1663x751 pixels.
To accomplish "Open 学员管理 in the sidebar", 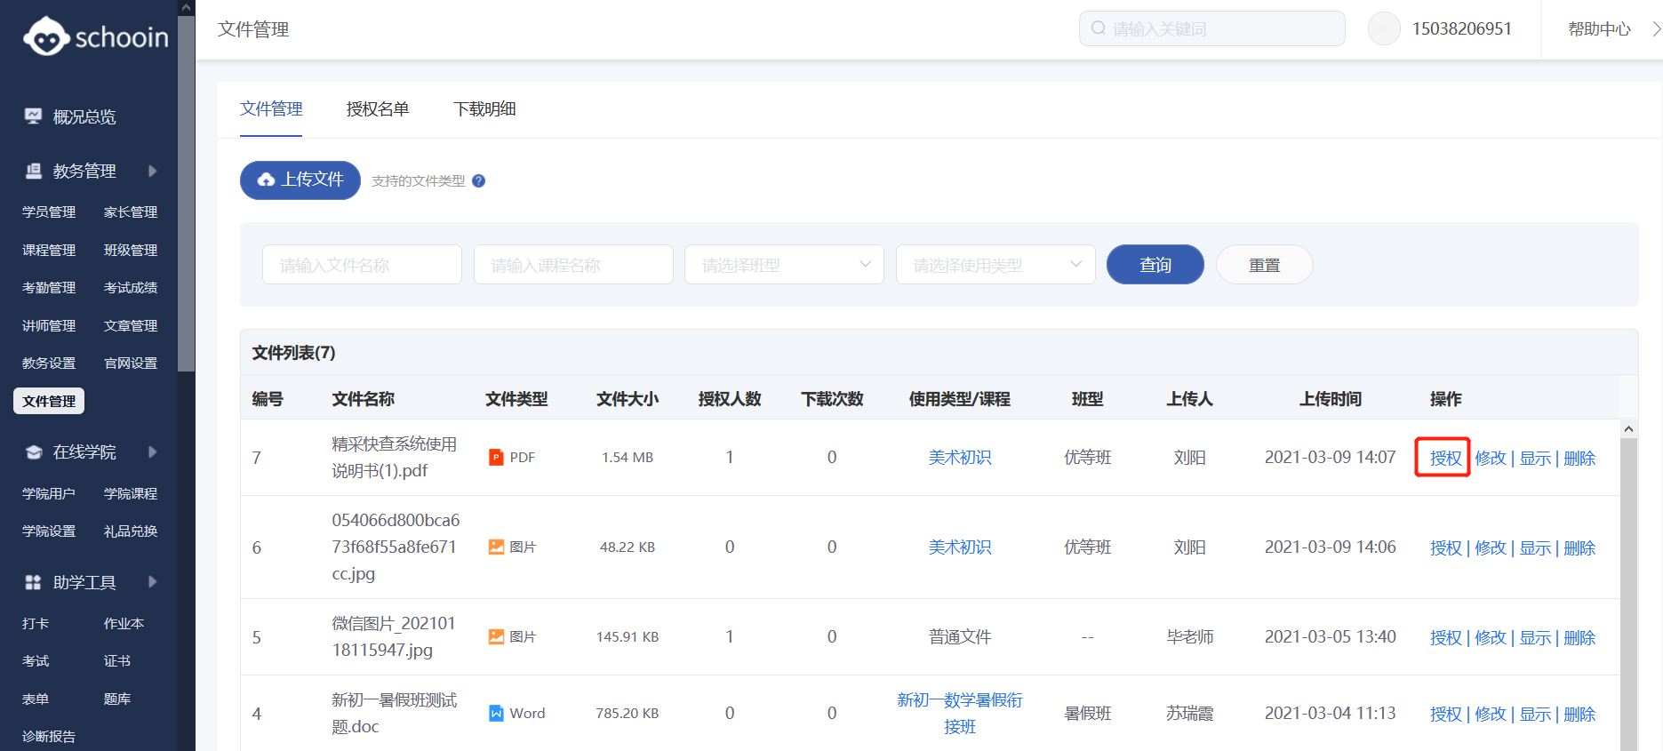I will [x=49, y=212].
